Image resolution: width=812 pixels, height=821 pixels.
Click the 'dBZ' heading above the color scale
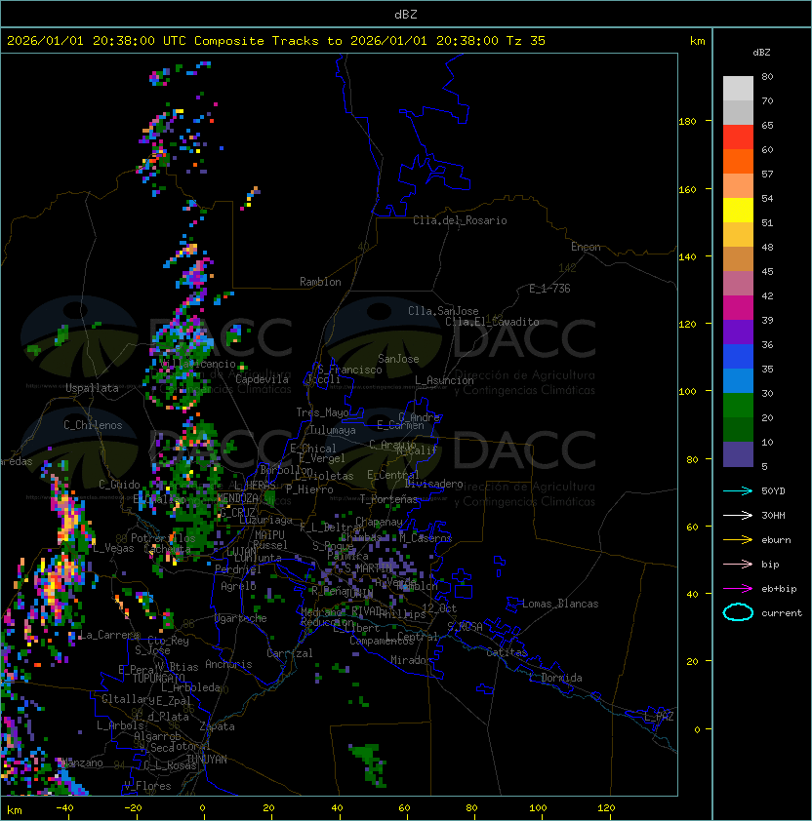[761, 53]
